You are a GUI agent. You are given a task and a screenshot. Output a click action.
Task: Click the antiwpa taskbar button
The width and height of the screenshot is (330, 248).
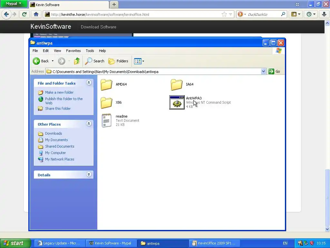point(163,243)
